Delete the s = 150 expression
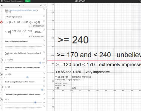The width and height of the screenshot is (141, 111). (44, 73)
